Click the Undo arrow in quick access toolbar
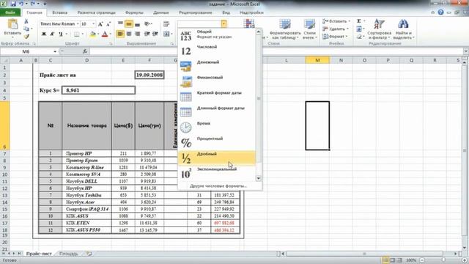 pyautogui.click(x=21, y=4)
